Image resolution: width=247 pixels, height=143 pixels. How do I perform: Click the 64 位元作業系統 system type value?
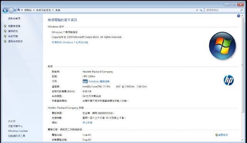(91, 96)
